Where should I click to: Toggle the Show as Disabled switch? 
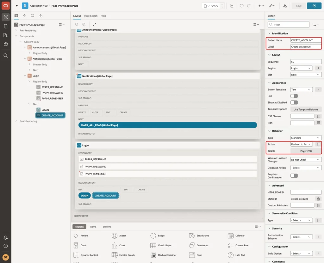[x=294, y=103]
